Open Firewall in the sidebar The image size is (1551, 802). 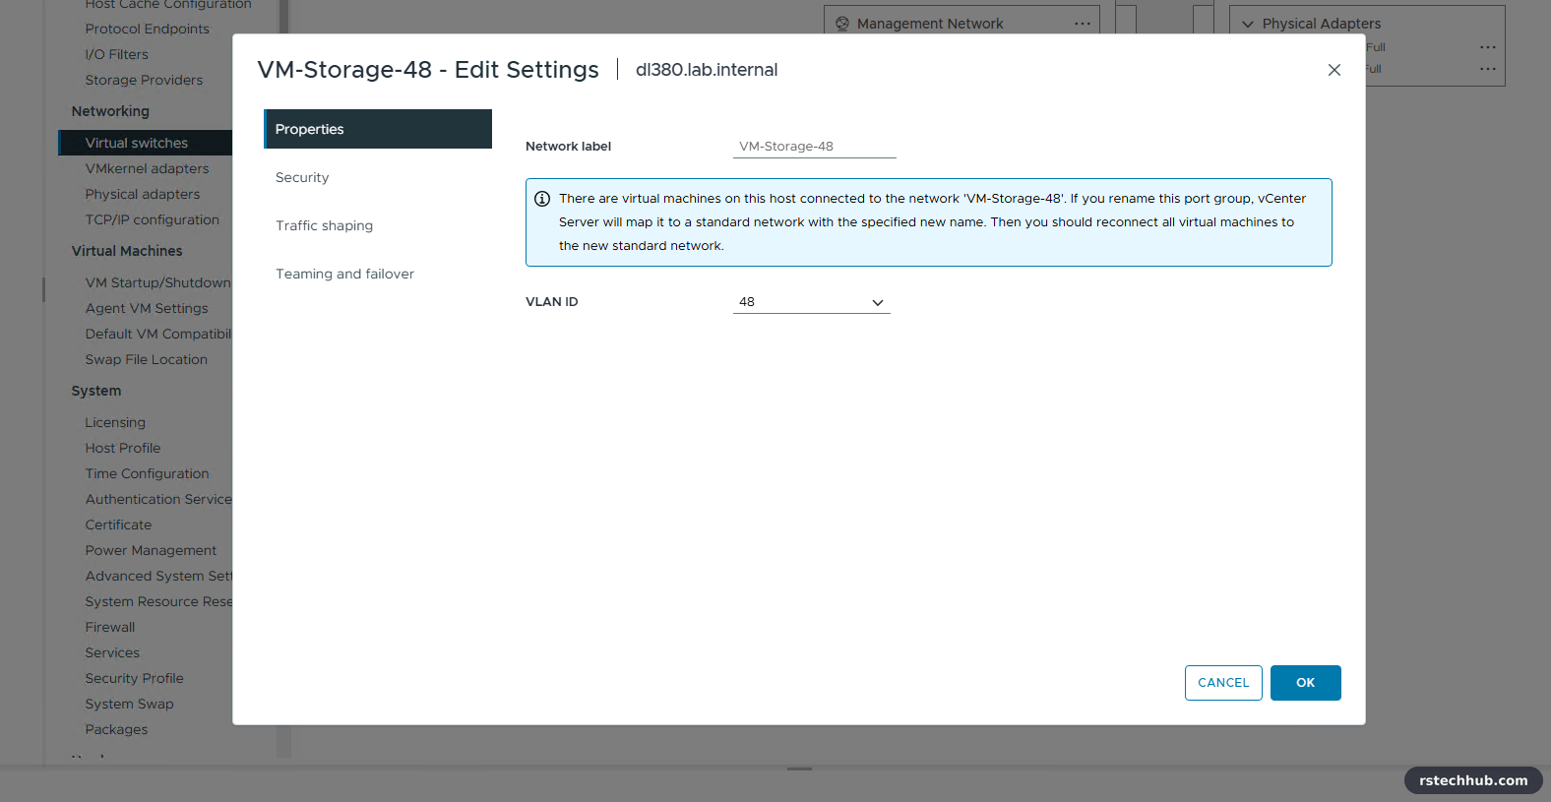point(110,627)
